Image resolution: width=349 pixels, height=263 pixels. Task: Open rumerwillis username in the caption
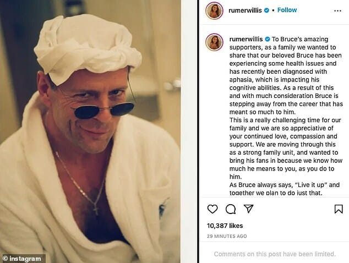246,39
